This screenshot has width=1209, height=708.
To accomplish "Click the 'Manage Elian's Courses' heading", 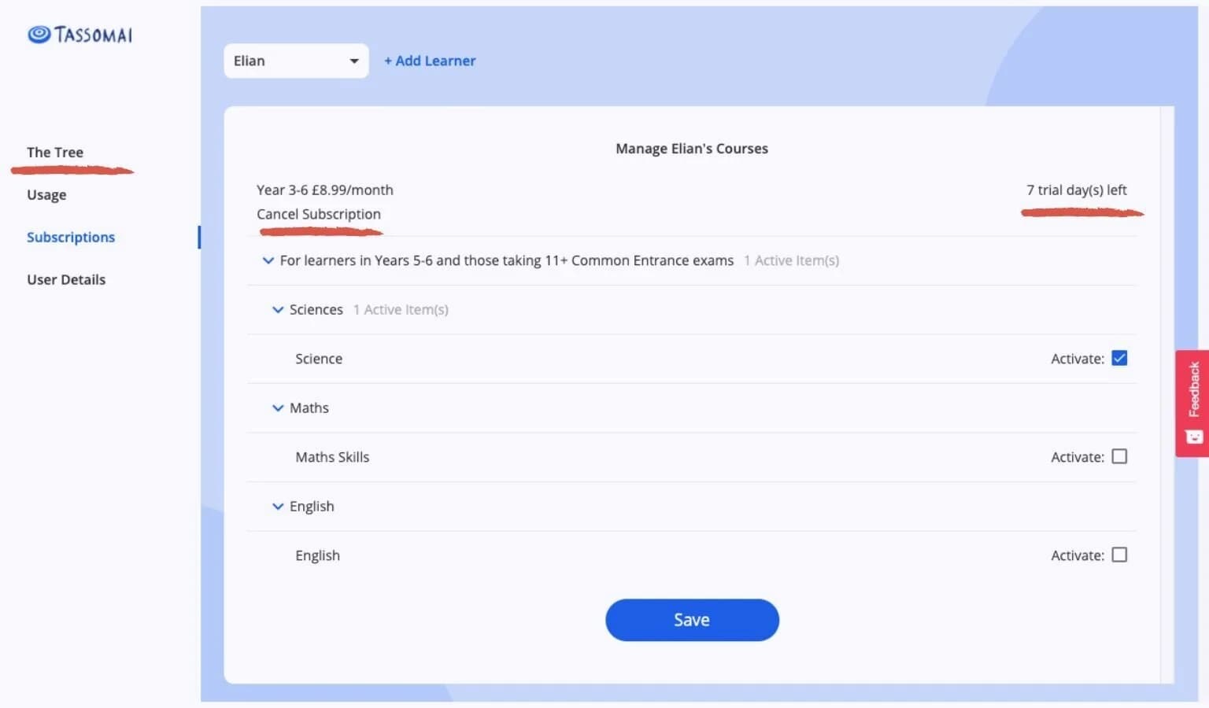I will [x=692, y=149].
